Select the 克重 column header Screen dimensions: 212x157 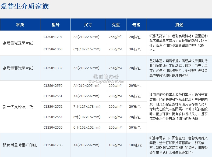click(116, 25)
